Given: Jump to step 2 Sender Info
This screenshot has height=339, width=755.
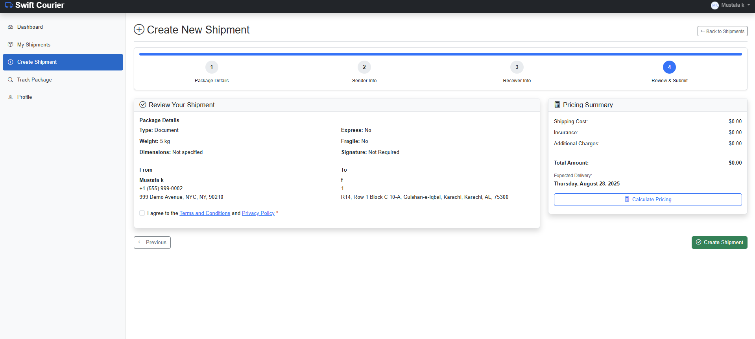Looking at the screenshot, I should pyautogui.click(x=364, y=67).
